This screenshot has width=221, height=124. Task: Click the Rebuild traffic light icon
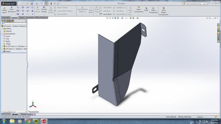[x=51, y=3]
